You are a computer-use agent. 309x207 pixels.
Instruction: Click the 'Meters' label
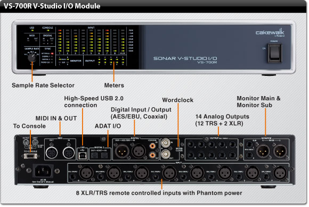(x=114, y=85)
